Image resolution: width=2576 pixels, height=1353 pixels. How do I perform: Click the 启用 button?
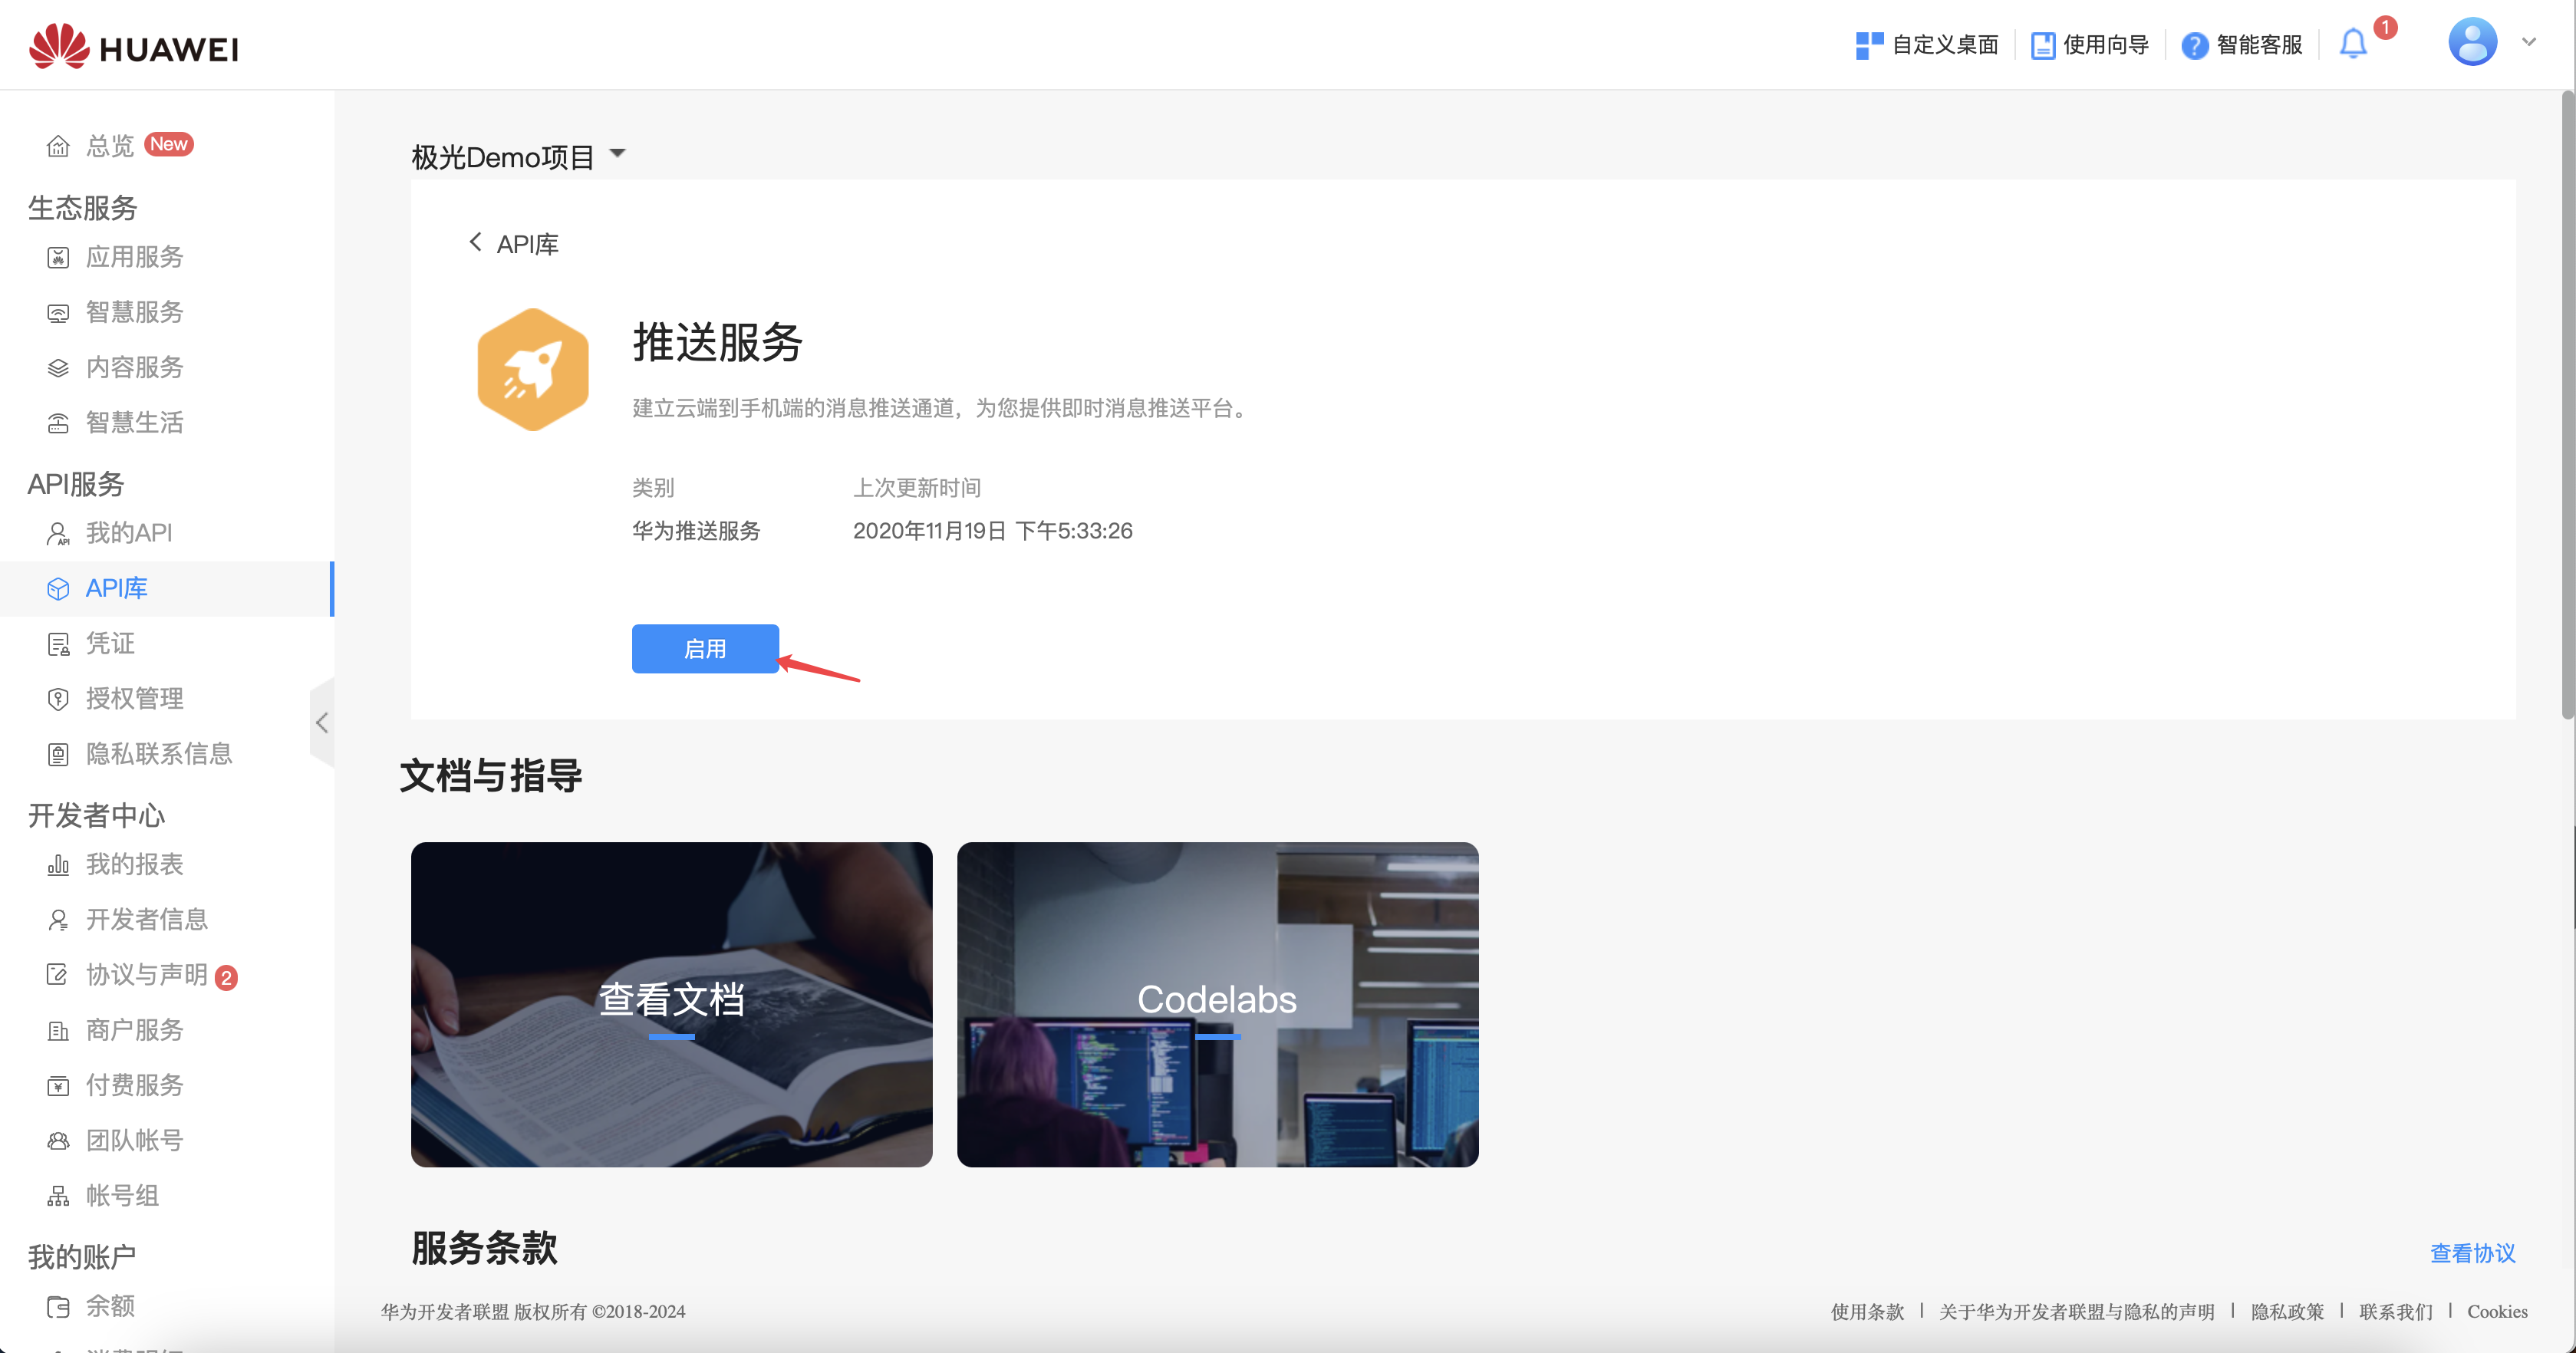(x=705, y=648)
